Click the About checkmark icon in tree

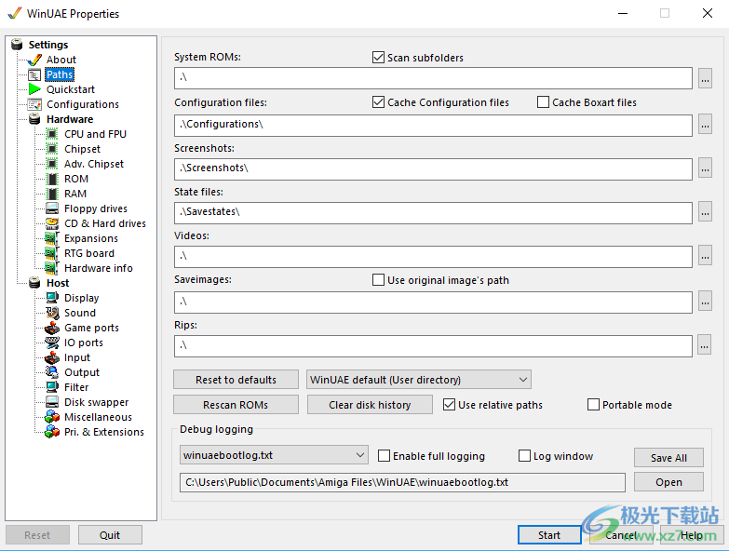34,60
